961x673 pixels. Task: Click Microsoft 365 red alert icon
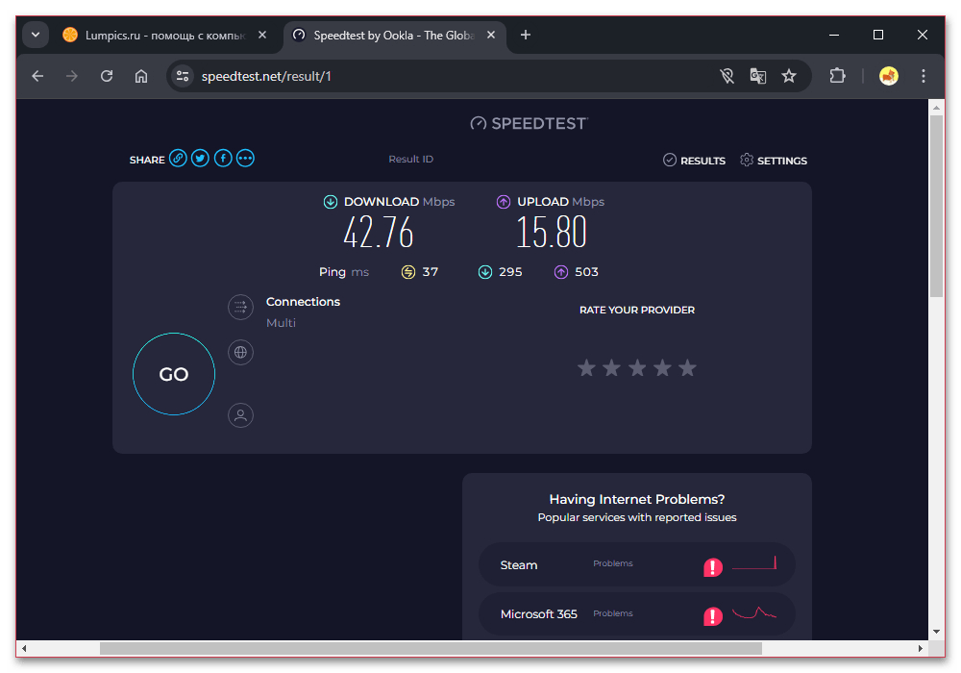[x=713, y=616]
